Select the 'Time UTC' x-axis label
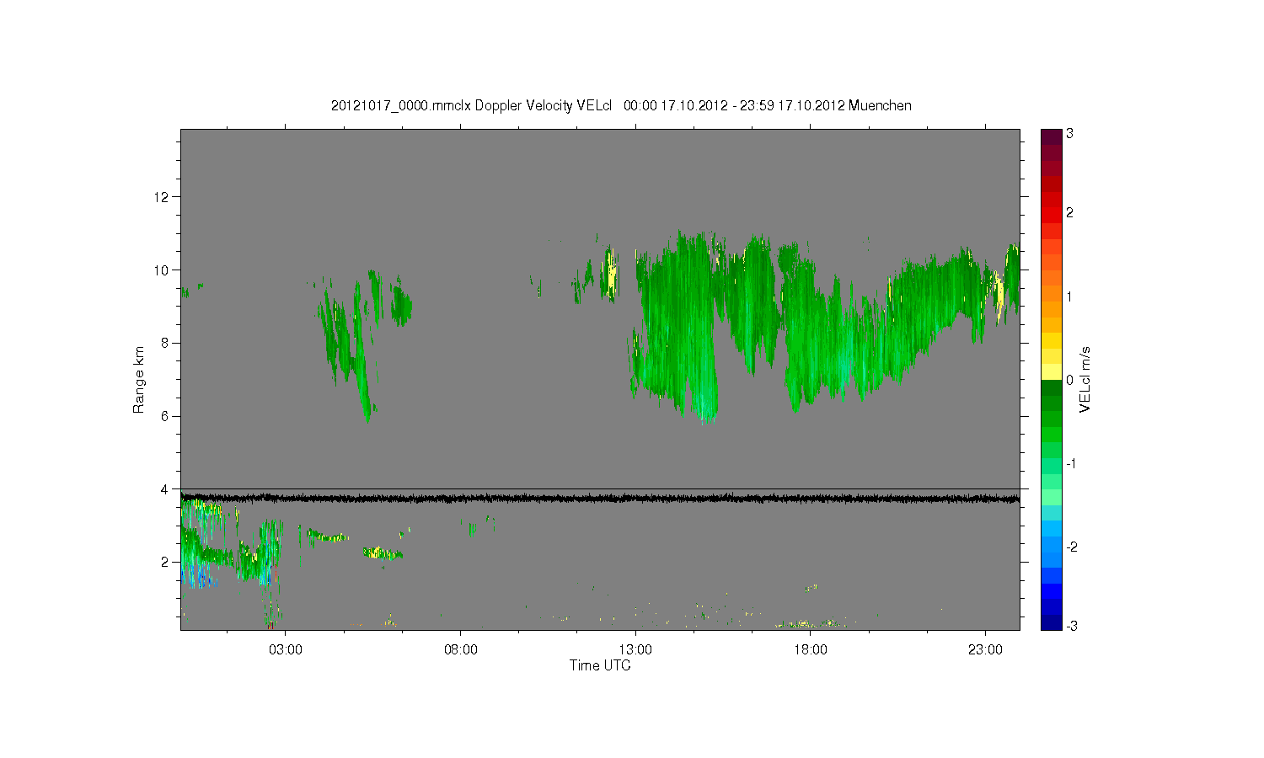1264x758 pixels. pos(600,665)
